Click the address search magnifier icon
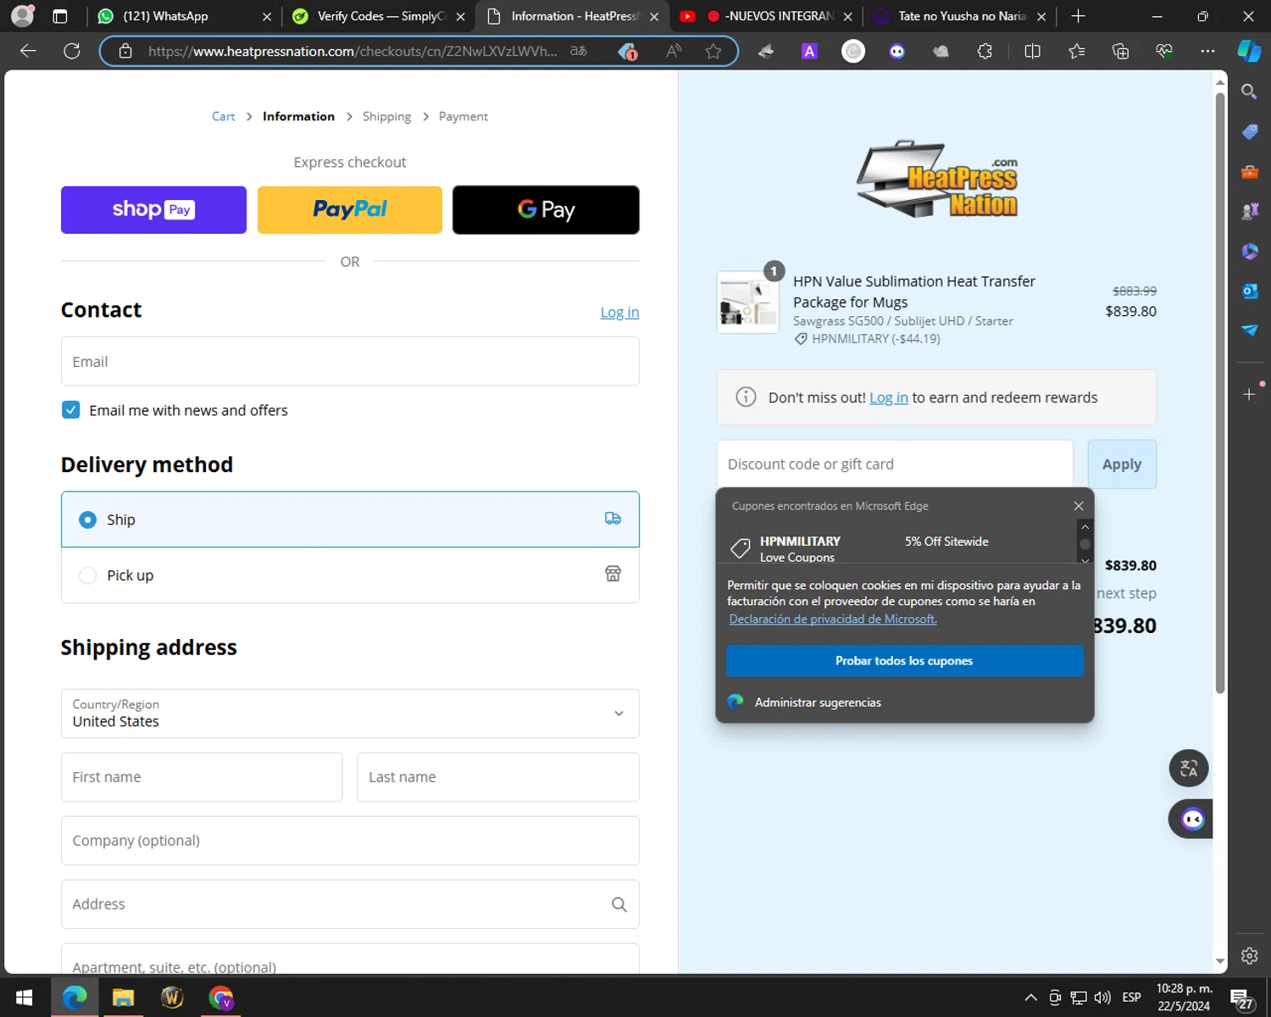The width and height of the screenshot is (1271, 1017). pos(619,904)
